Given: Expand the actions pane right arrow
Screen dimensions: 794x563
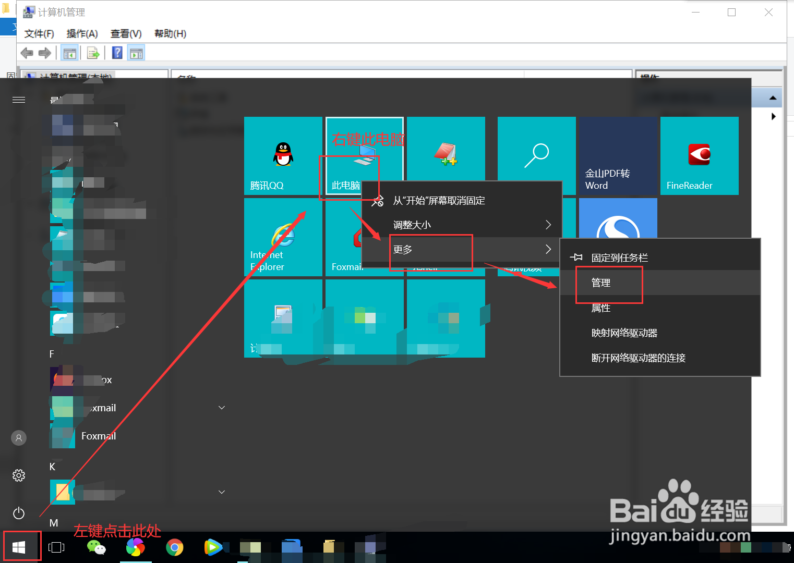Looking at the screenshot, I should click(x=773, y=117).
